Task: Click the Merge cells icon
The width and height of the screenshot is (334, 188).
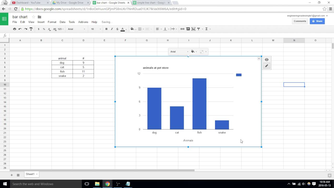Action: [147, 29]
